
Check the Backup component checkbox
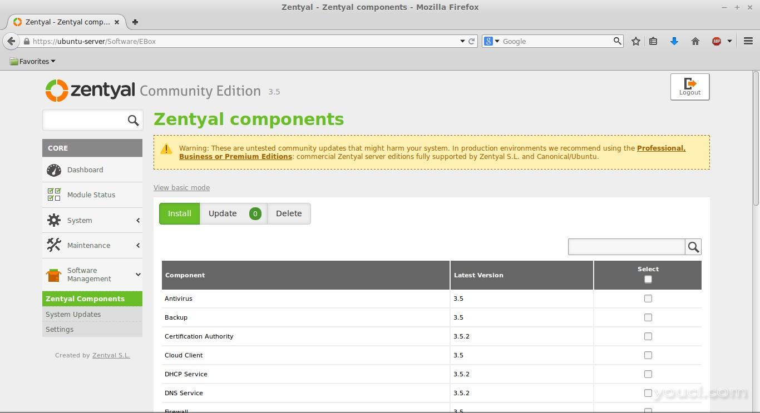(648, 317)
